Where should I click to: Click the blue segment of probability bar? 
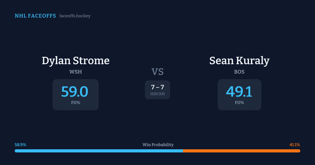click(x=99, y=151)
